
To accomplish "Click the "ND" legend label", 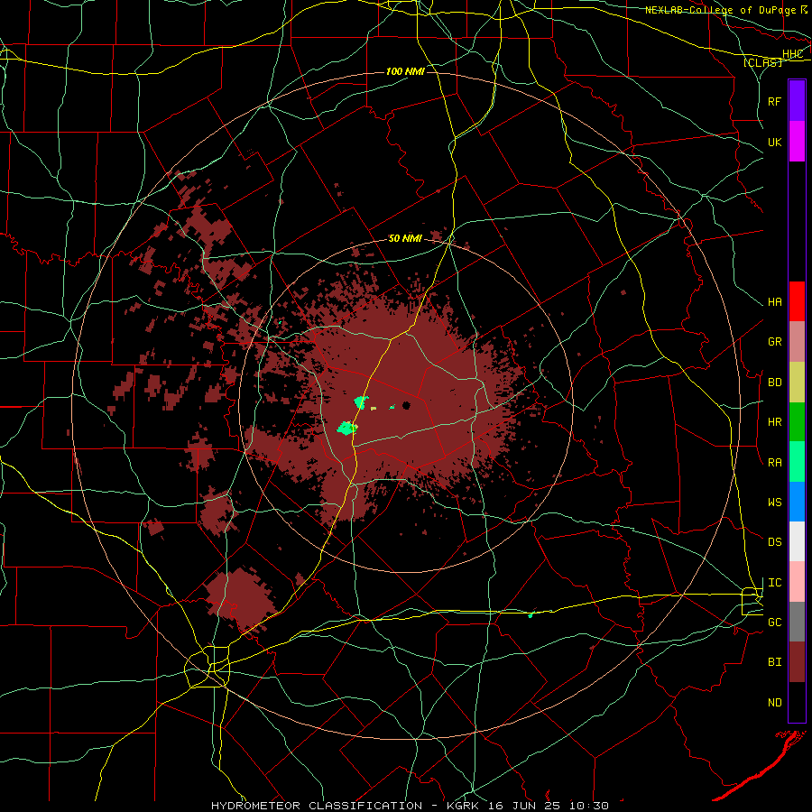I will click(x=774, y=702).
